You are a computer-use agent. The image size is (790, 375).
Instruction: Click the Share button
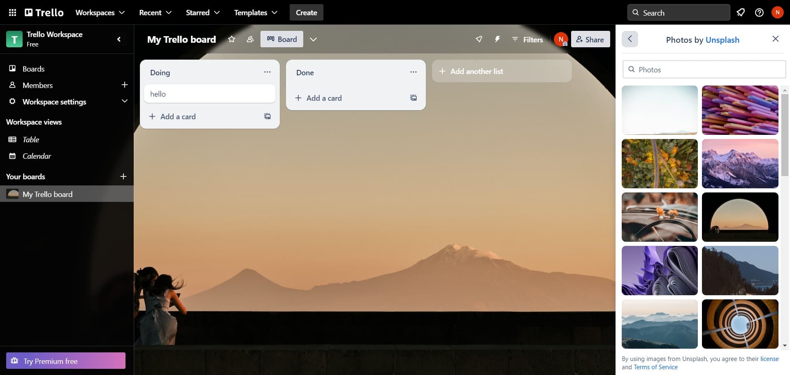coord(590,39)
